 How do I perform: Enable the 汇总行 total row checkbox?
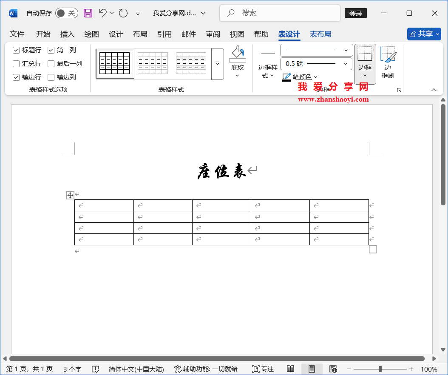click(16, 63)
